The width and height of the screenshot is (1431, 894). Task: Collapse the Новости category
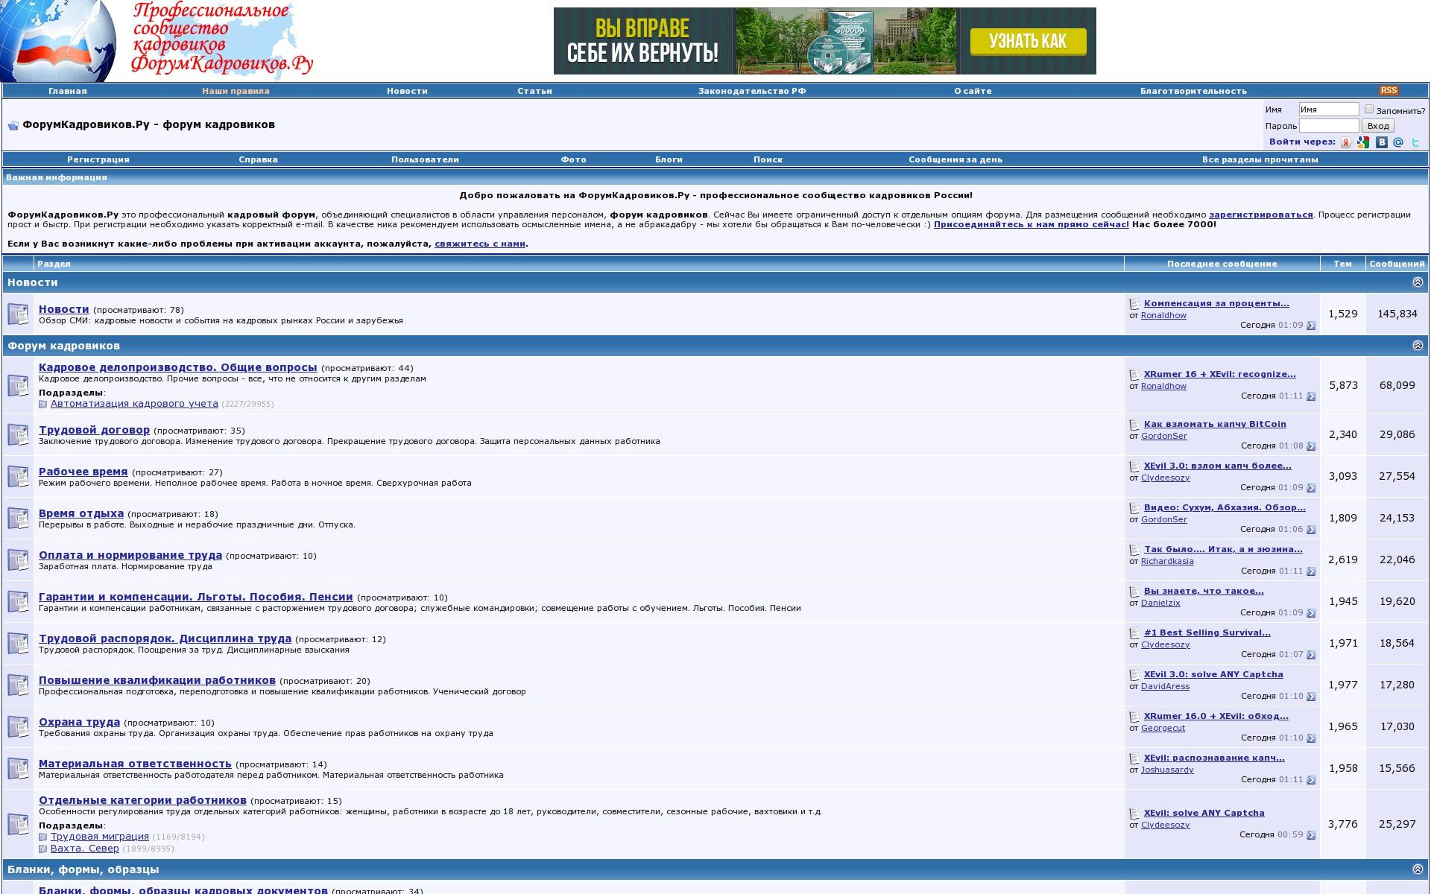1418,282
